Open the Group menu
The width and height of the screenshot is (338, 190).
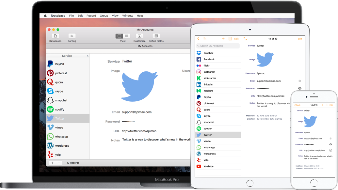[x=104, y=16]
